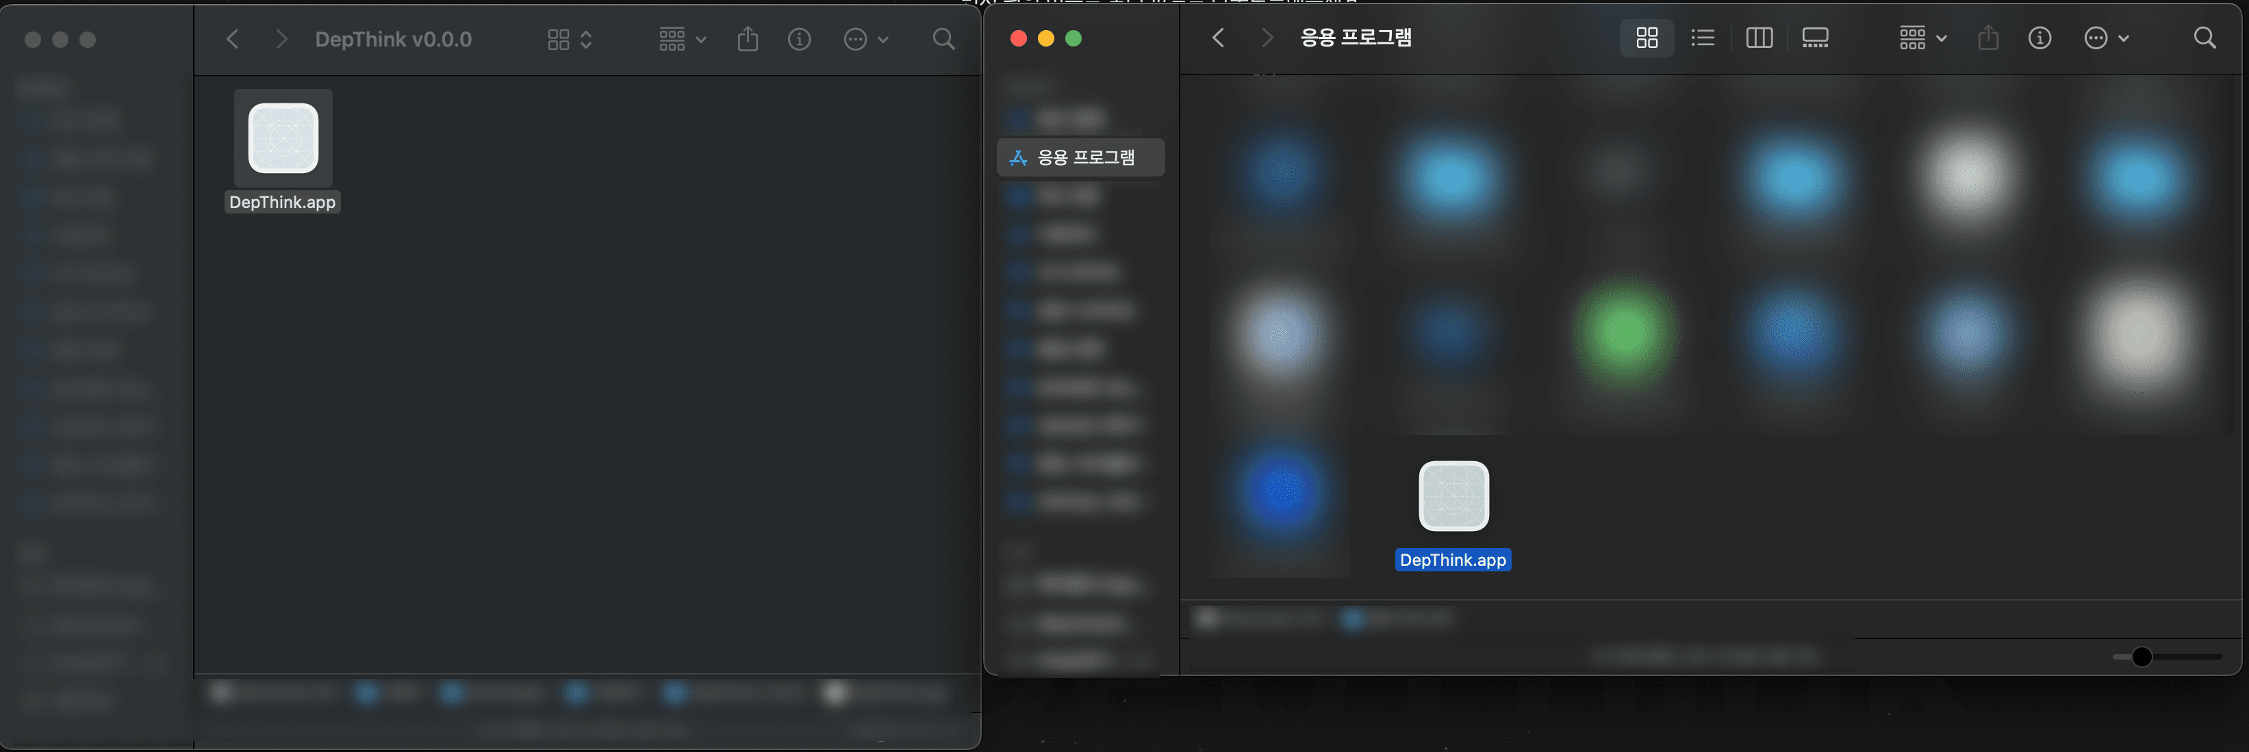The image size is (2249, 752).
Task: Go back in the 응용 프로그램 window
Action: pyautogui.click(x=1219, y=38)
